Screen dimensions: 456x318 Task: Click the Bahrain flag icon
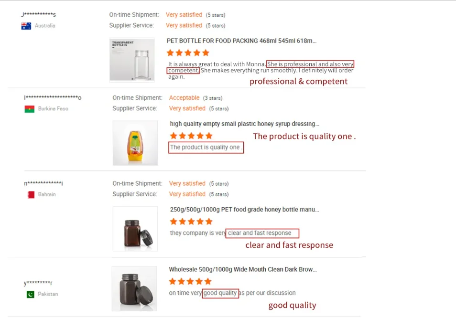point(31,194)
